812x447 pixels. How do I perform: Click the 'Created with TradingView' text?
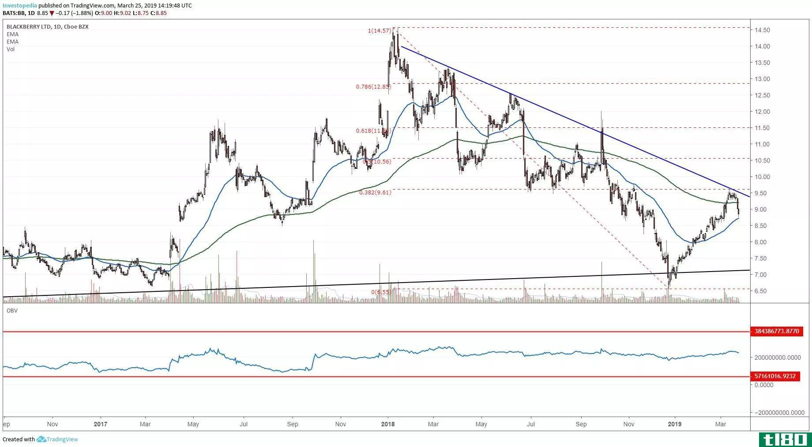40,439
